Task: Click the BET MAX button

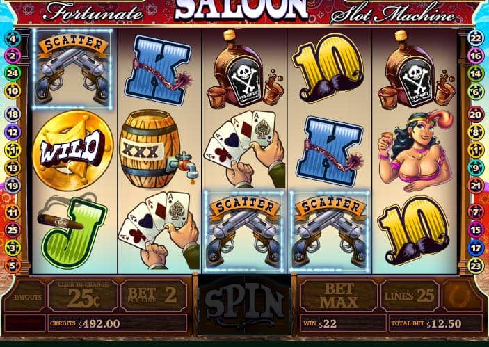Action: click(339, 296)
